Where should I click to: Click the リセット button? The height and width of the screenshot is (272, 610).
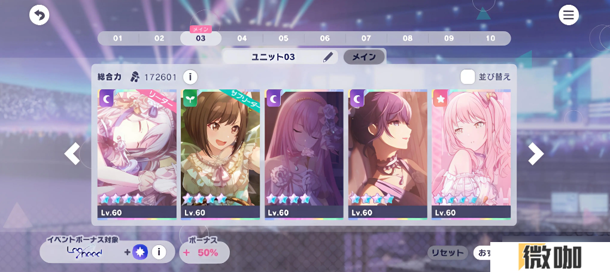click(448, 253)
